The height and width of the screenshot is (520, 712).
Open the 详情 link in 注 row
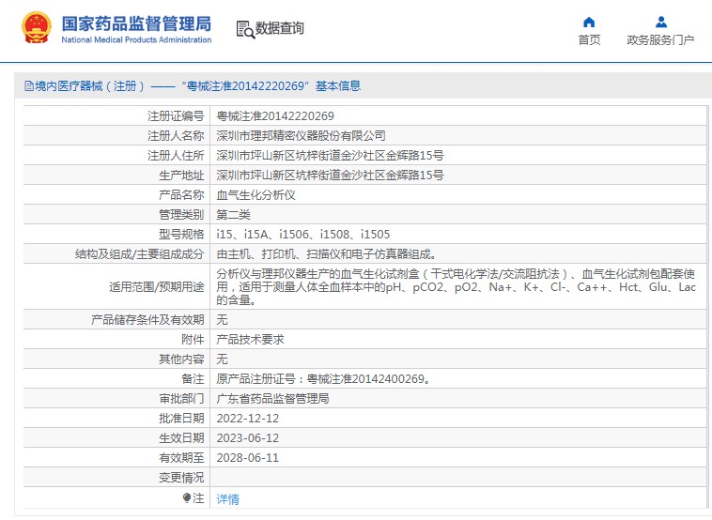click(x=228, y=498)
